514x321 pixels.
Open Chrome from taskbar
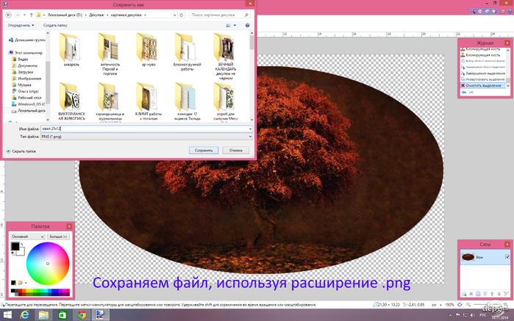(x=82, y=315)
